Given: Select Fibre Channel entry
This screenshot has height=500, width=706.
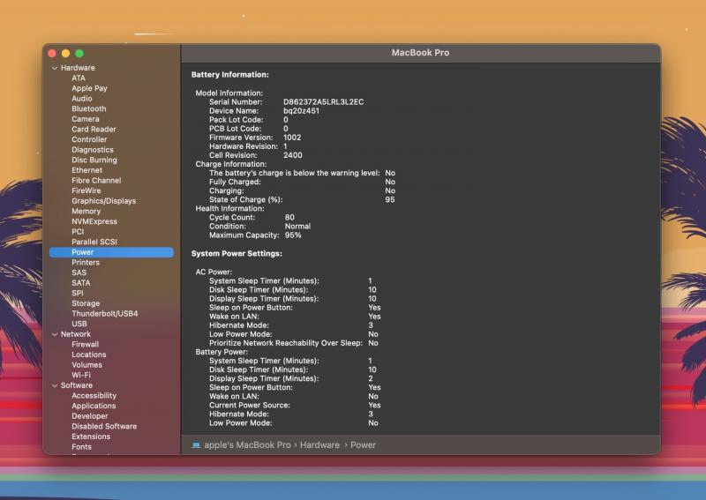Looking at the screenshot, I should click(96, 181).
